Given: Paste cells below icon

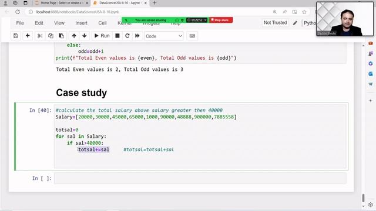Looking at the screenshot, I should [61, 36].
